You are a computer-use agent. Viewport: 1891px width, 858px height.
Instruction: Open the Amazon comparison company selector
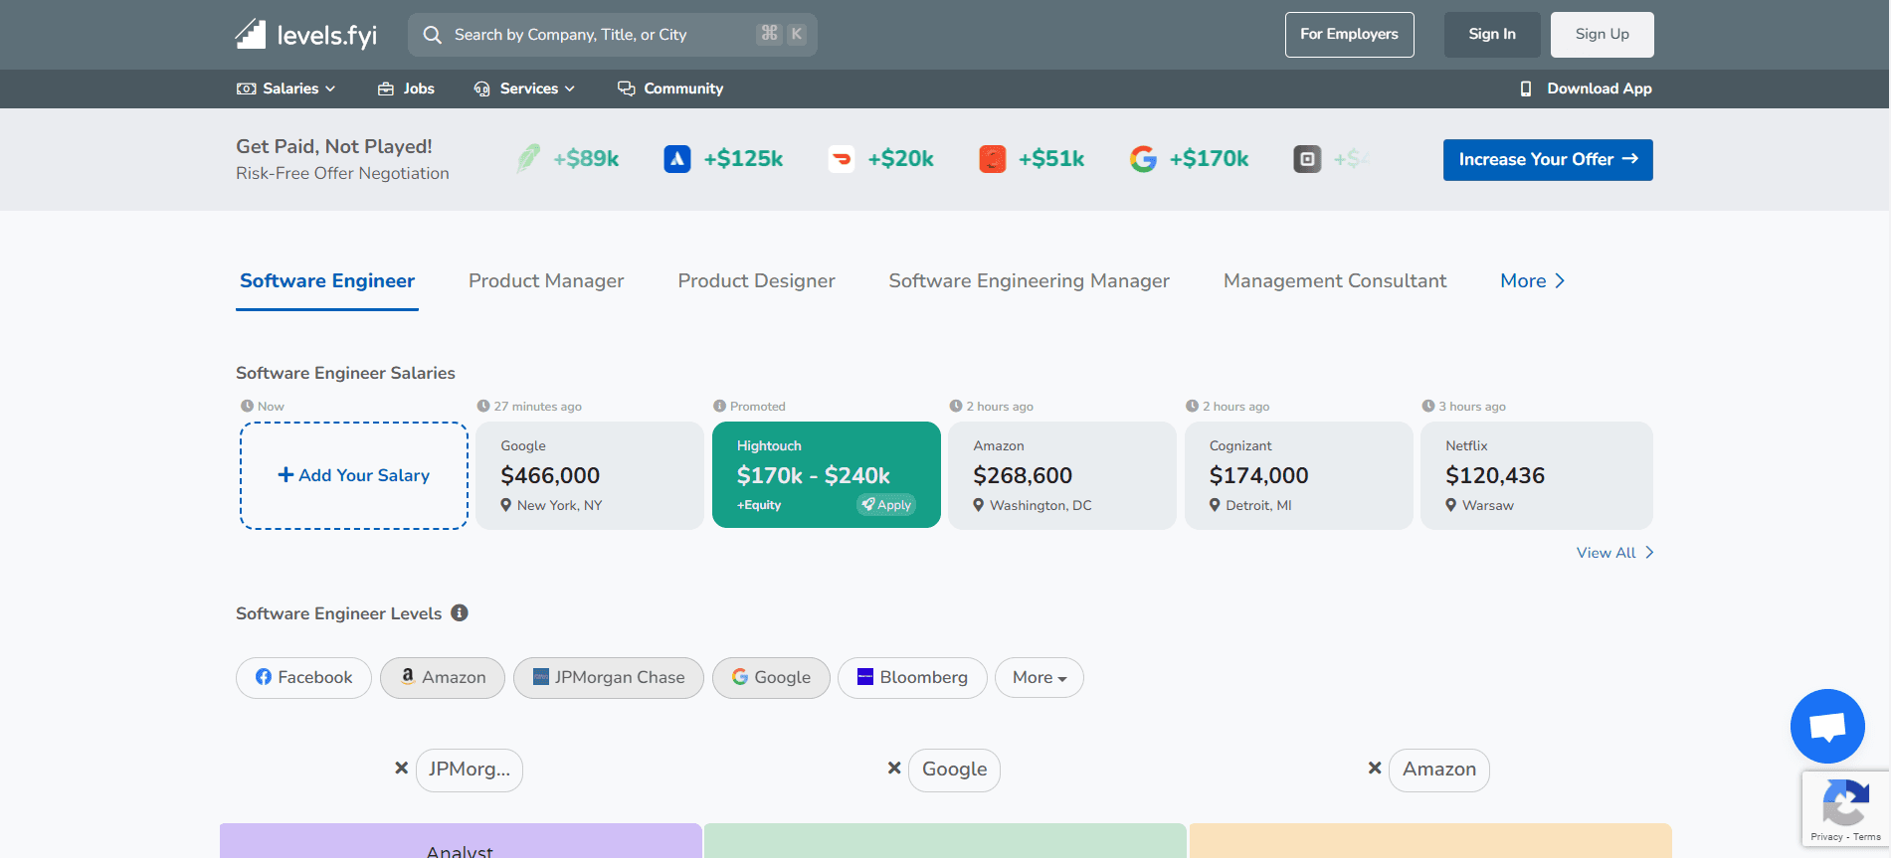click(1439, 770)
